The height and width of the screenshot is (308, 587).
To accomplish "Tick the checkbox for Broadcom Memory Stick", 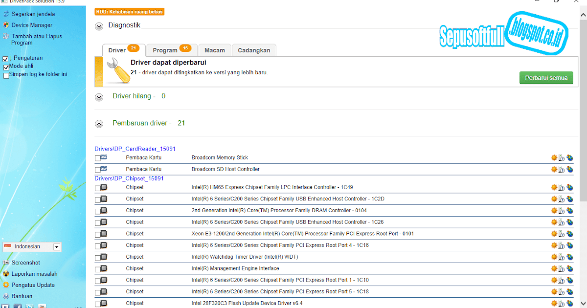I will click(98, 158).
